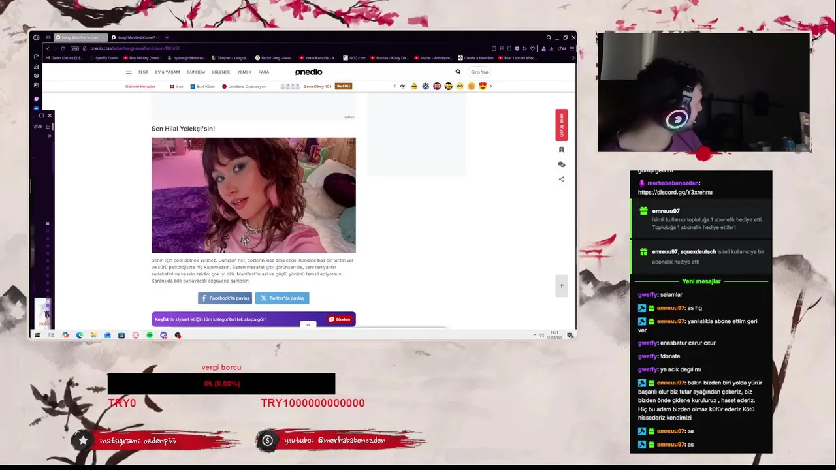Switch to the first Hangi Manifest Kızısın tab
This screenshot has width=836, height=470.
[x=79, y=37]
